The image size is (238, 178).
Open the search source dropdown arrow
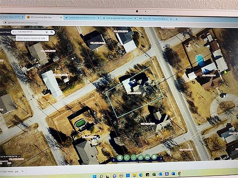(13, 32)
